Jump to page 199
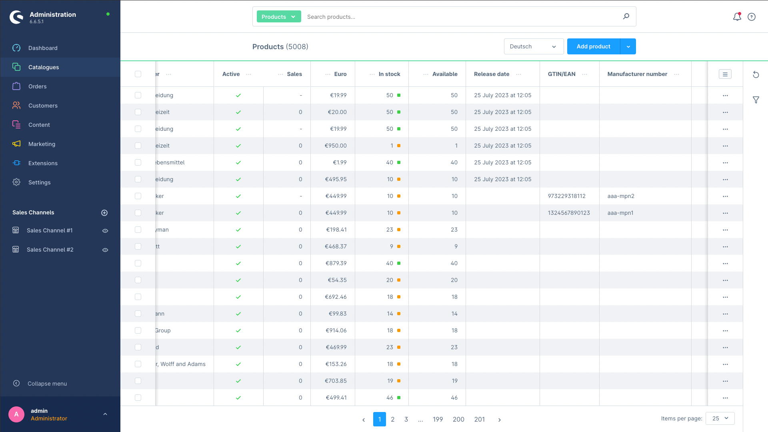This screenshot has width=768, height=432. pyautogui.click(x=438, y=419)
